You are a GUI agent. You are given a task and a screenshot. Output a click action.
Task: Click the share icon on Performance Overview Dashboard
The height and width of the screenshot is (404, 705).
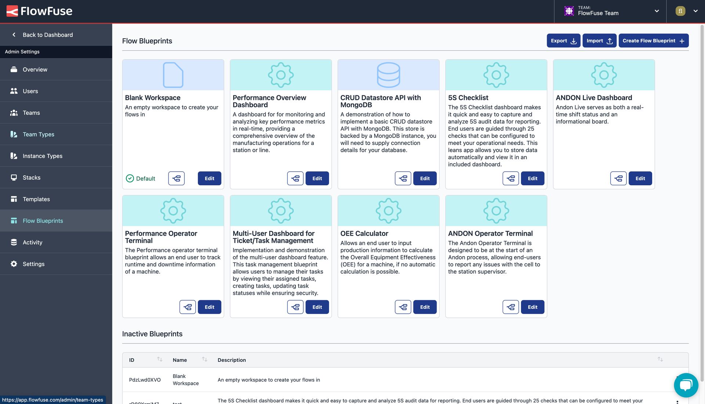pos(295,178)
